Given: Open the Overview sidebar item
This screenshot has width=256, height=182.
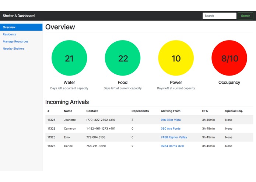Looking at the screenshot, I should [x=21, y=27].
